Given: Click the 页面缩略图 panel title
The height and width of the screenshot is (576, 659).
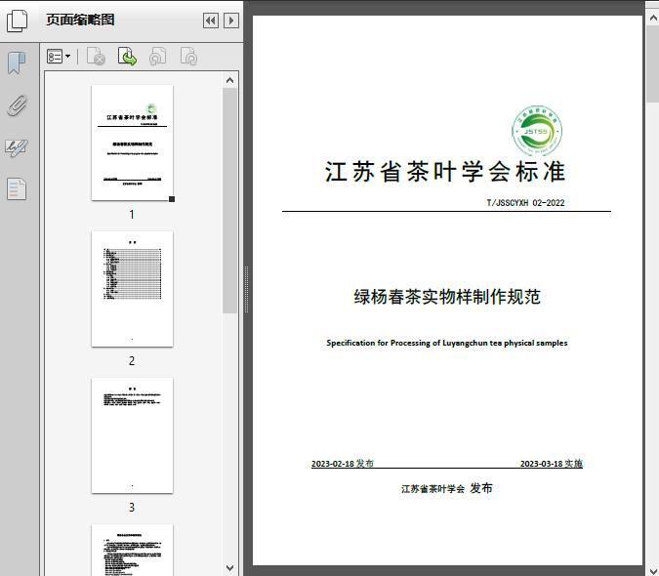Looking at the screenshot, I should click(x=80, y=20).
